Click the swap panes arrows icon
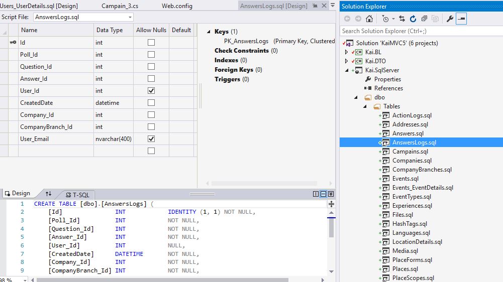 pyautogui.click(x=48, y=194)
